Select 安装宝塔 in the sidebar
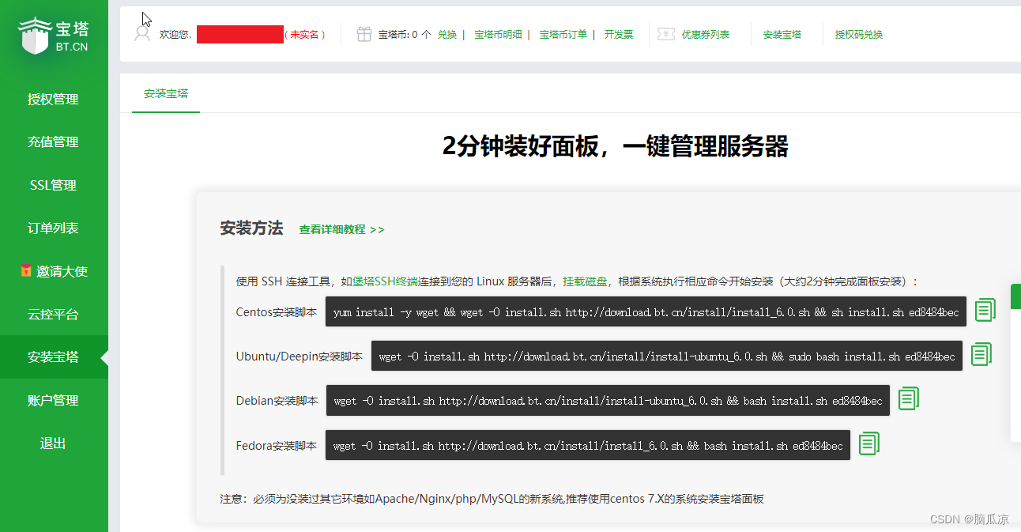The width and height of the screenshot is (1021, 532). pos(53,357)
